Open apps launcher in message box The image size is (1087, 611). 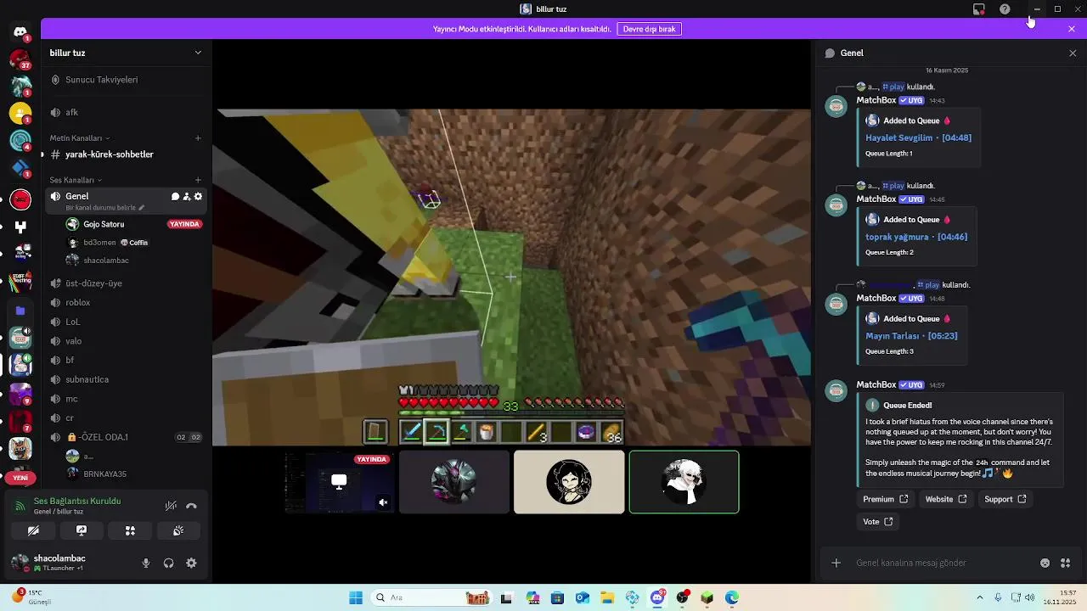pos(1065,563)
